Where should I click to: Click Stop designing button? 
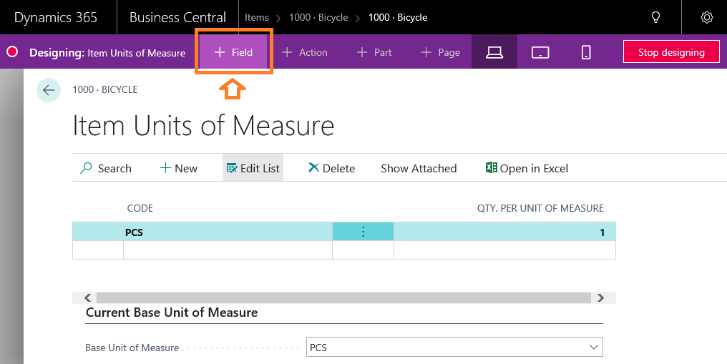point(671,52)
